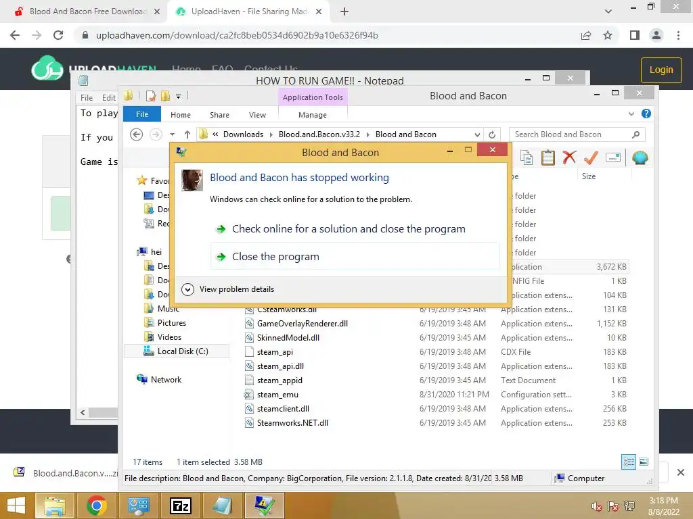Open Notepad File menu

pos(86,98)
